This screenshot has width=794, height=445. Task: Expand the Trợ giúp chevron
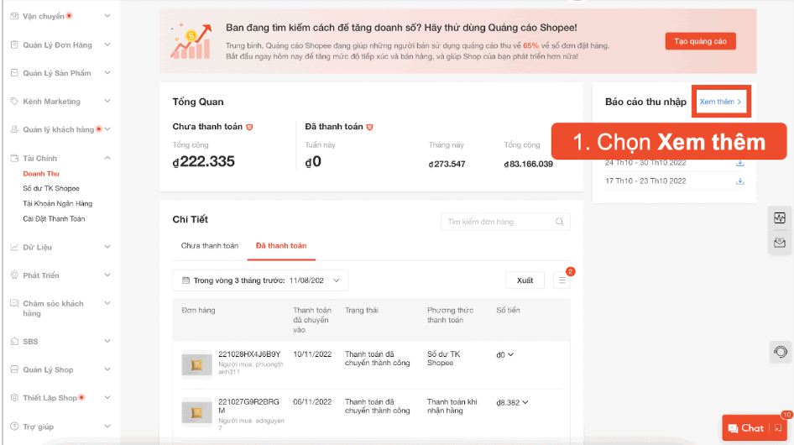coord(107,427)
